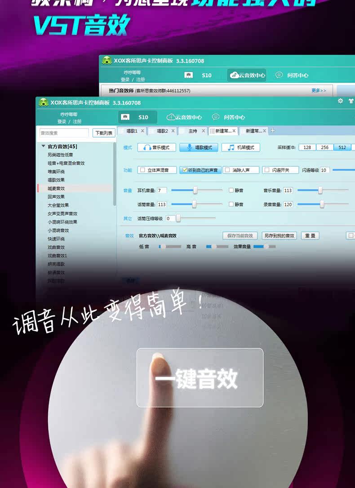This screenshot has width=355, height=488.
Task: Click 另存到我的音效 button
Action: (x=280, y=235)
